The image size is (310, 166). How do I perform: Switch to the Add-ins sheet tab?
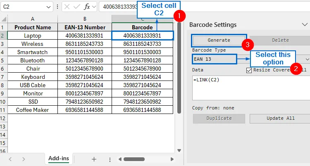(x=59, y=159)
